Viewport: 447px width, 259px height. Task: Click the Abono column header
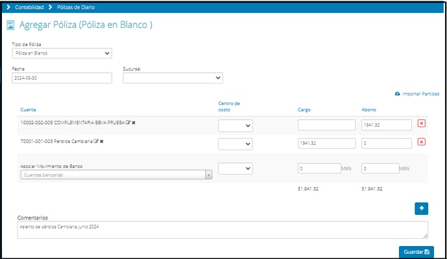point(369,110)
